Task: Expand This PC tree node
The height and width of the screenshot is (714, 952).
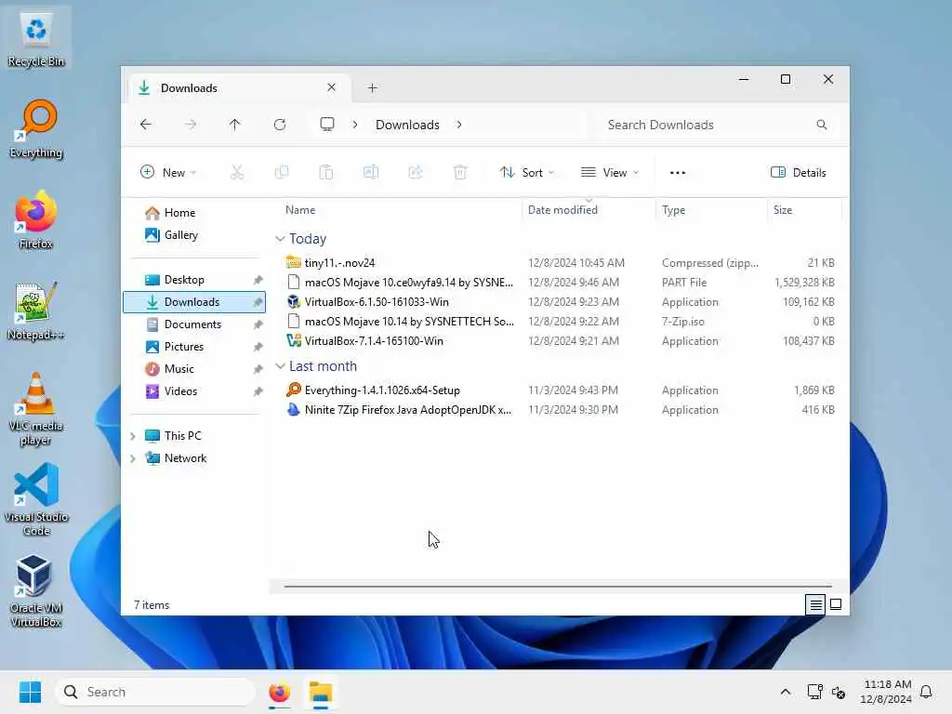Action: [x=133, y=436]
